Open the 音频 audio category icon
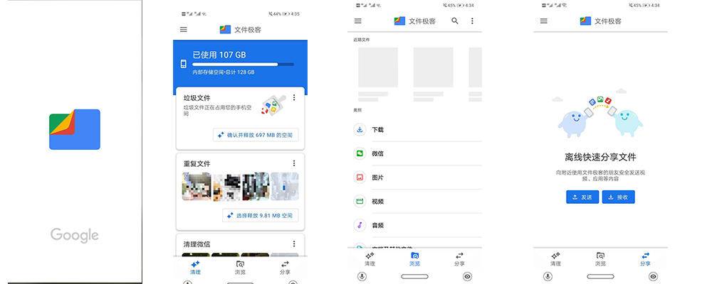The image size is (712, 284). pyautogui.click(x=360, y=225)
